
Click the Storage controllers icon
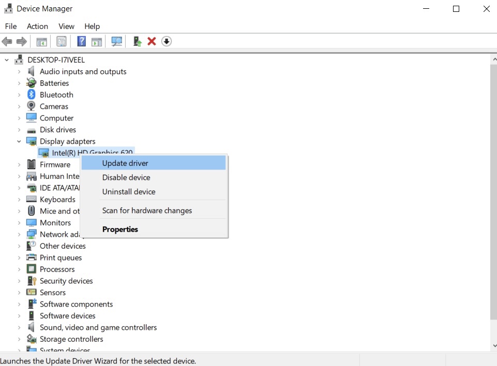tap(32, 339)
